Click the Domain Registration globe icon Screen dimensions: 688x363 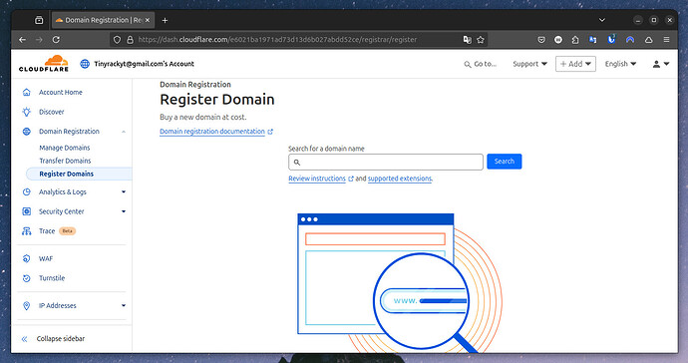point(27,132)
